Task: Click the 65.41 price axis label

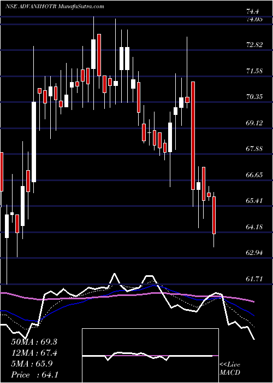Action: click(x=254, y=201)
